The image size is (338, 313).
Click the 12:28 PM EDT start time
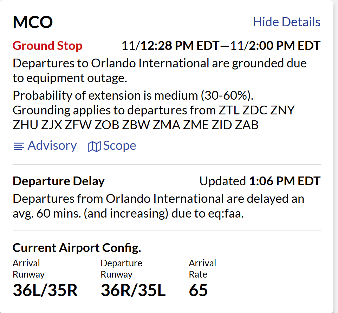[x=180, y=46]
